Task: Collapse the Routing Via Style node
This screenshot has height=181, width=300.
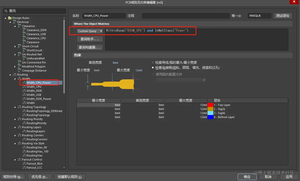Action: point(15,143)
